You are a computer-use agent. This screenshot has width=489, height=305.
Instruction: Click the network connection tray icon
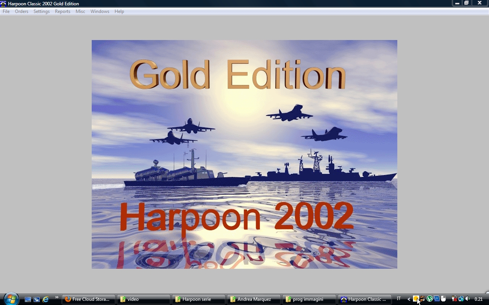tap(461, 299)
